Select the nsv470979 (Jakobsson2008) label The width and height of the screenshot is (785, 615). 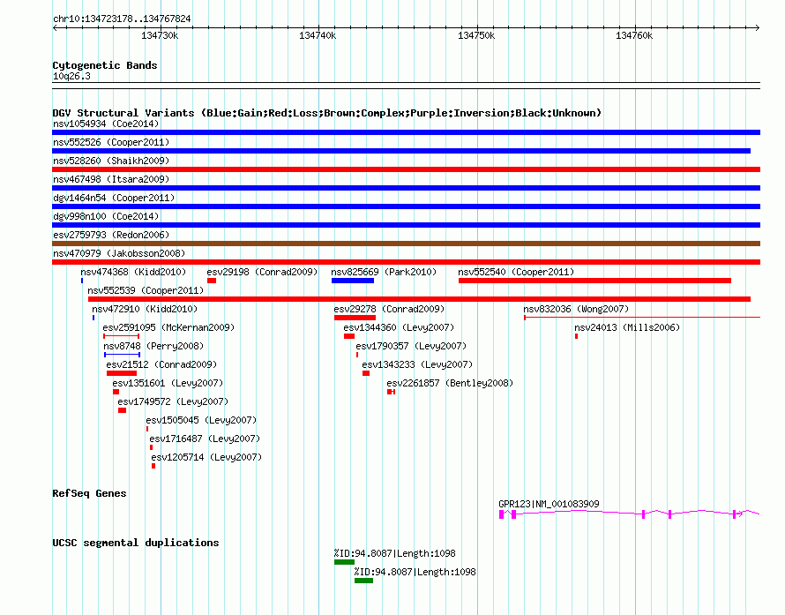[x=119, y=253]
